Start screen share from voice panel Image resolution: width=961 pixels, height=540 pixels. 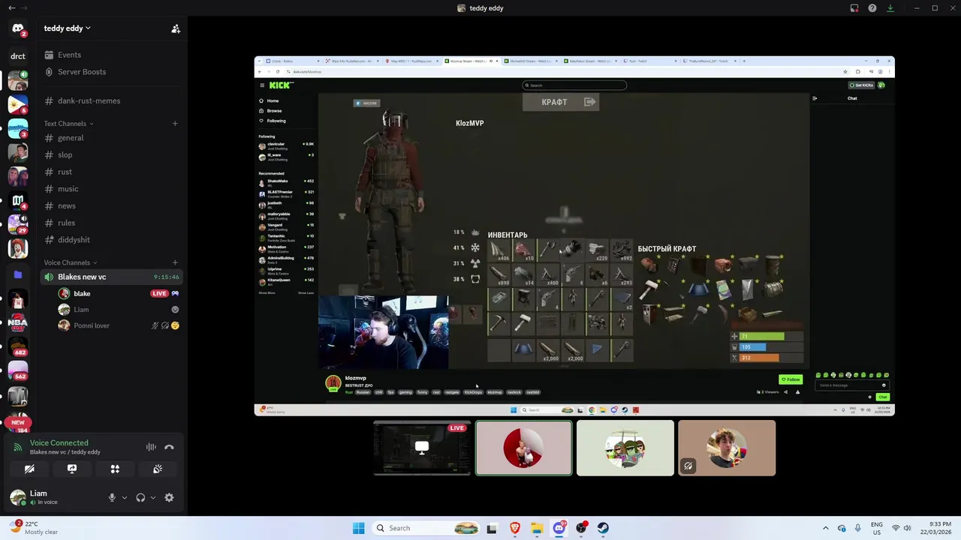72,469
